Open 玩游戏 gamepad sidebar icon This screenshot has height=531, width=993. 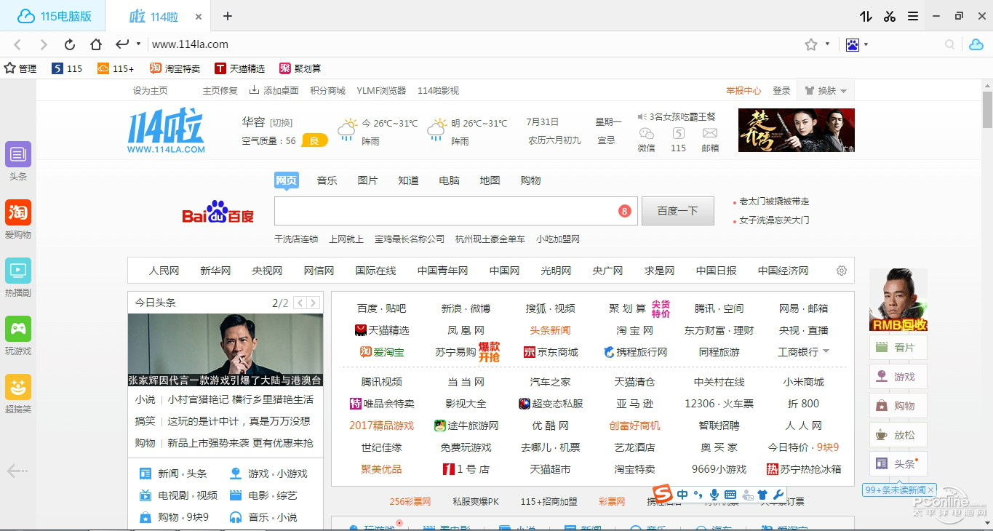[18, 330]
